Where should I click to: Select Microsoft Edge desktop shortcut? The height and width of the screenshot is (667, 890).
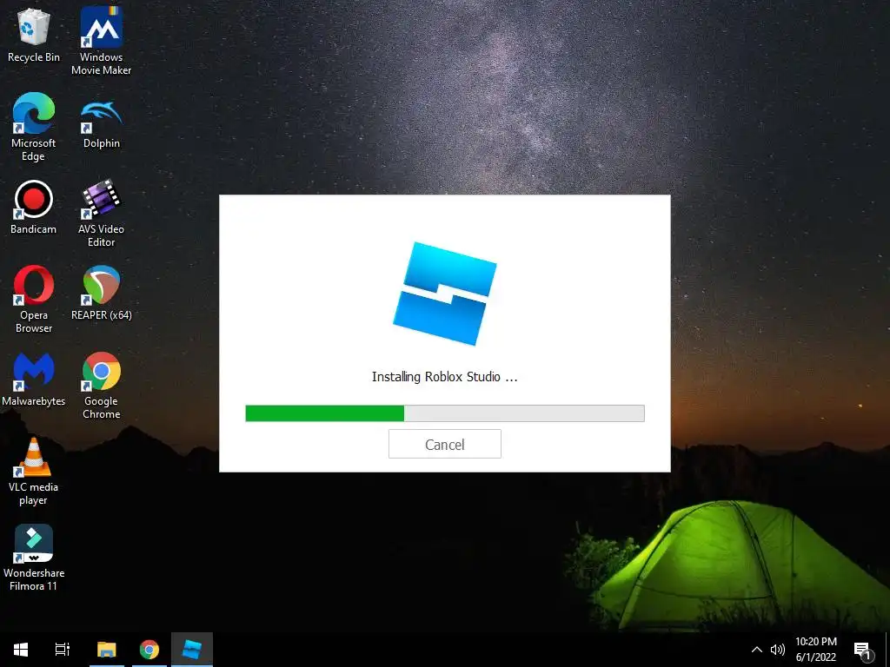pyautogui.click(x=34, y=127)
